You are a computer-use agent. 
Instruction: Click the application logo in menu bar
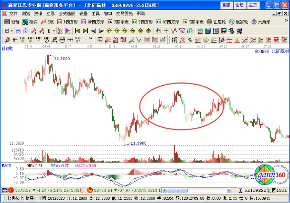coord(4,14)
